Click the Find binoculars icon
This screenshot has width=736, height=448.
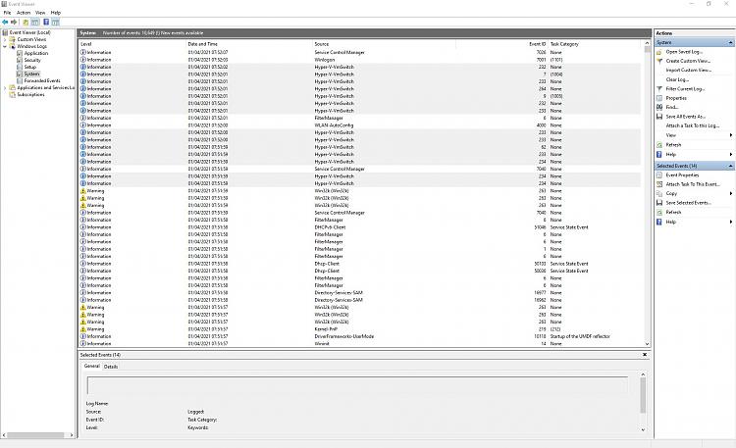pyautogui.click(x=659, y=107)
